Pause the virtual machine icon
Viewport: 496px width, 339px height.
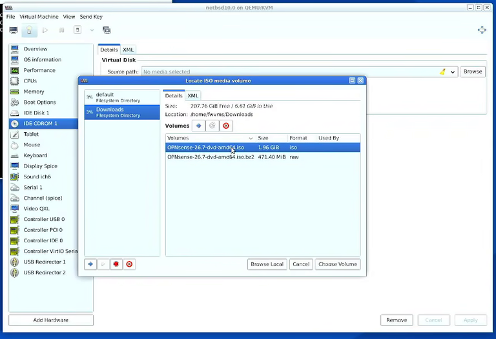61,30
